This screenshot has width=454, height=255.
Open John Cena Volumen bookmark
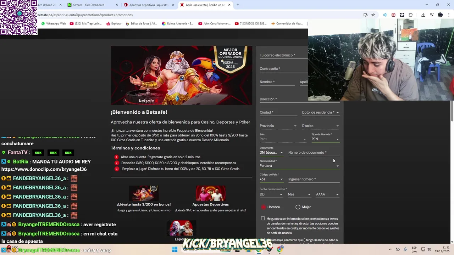point(214,24)
